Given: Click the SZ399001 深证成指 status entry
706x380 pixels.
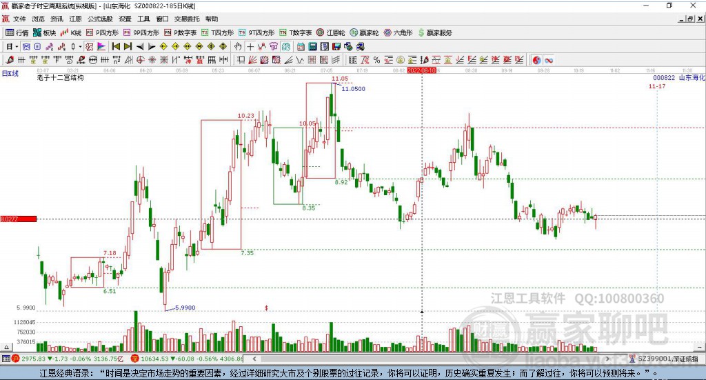Looking at the screenshot, I should pyautogui.click(x=668, y=359).
